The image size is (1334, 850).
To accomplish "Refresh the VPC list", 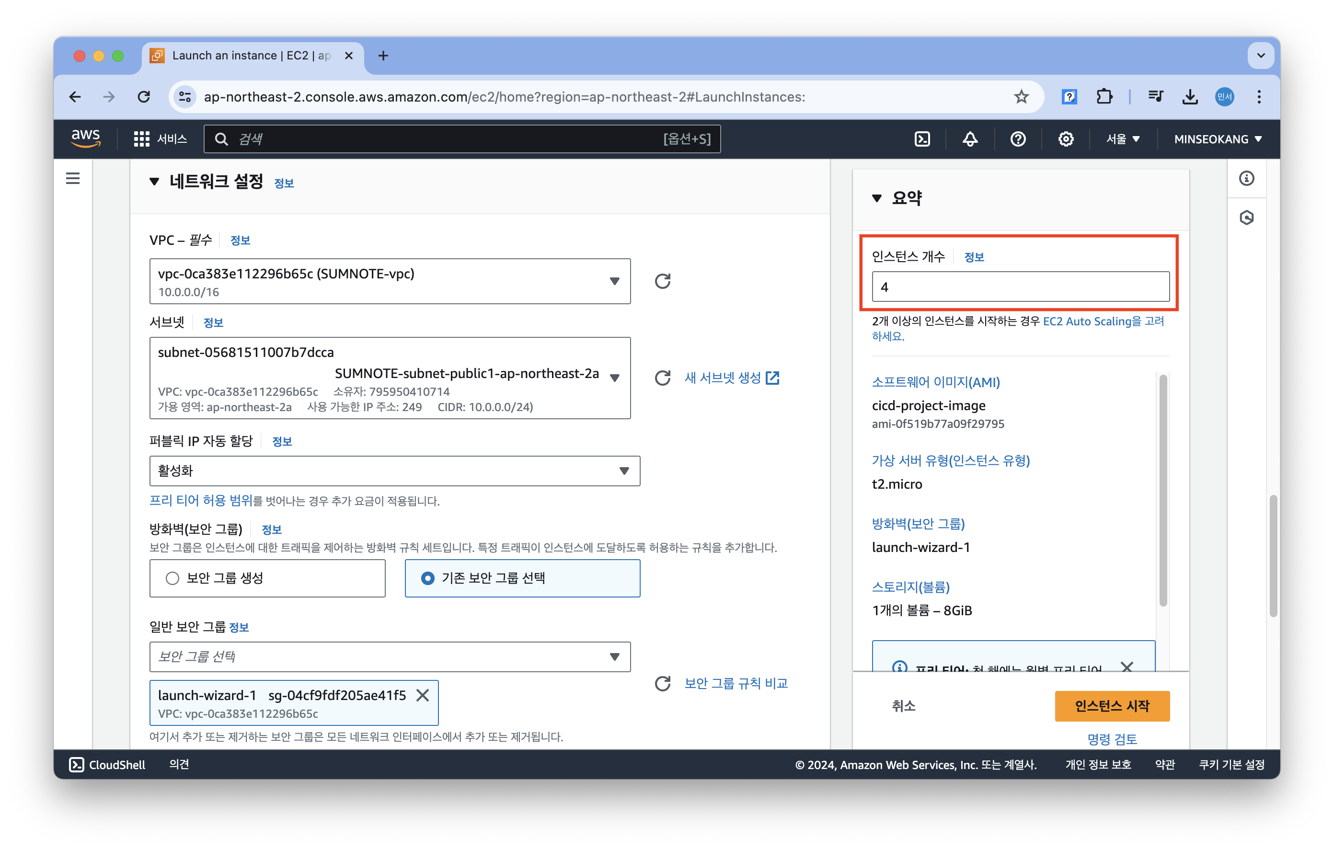I will point(663,281).
